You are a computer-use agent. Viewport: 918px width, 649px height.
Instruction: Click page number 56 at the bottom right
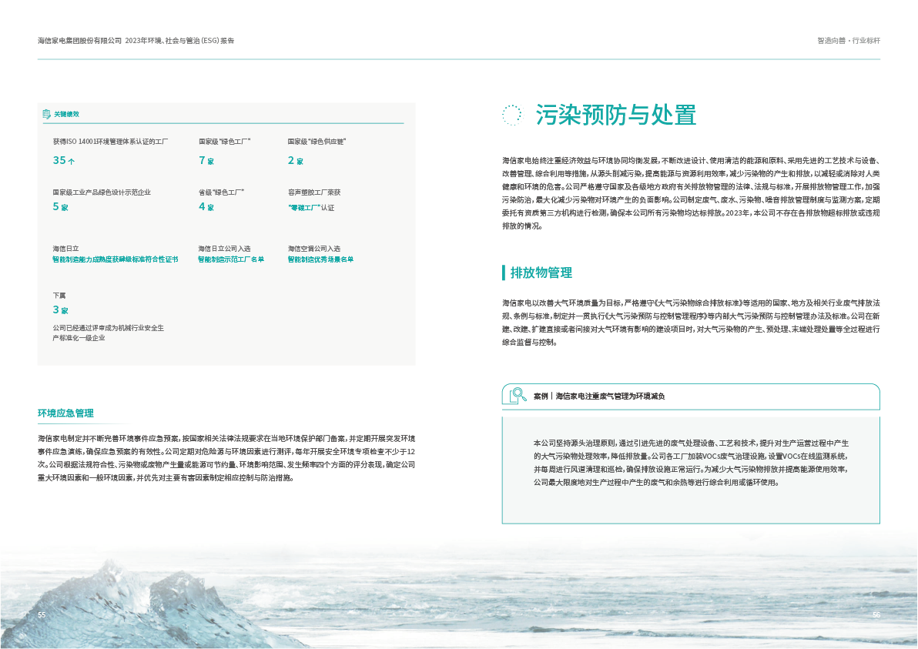click(876, 614)
